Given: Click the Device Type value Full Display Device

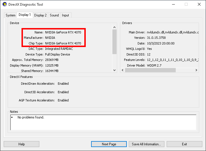Looking at the screenshot, I should tap(57, 54).
